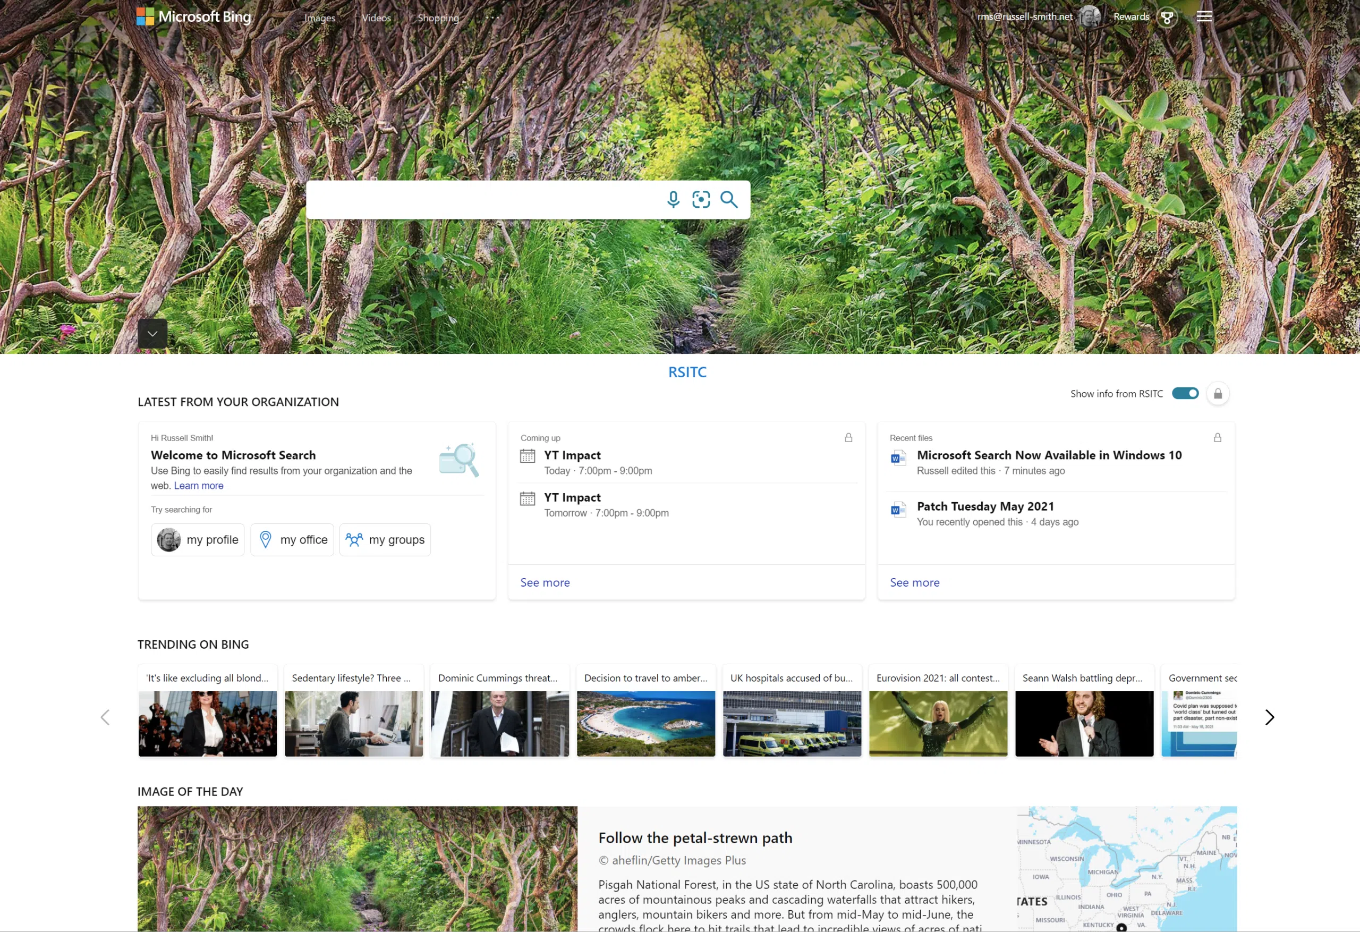
Task: Click calendar icon for tomorrow's YT Impact
Action: pyautogui.click(x=527, y=498)
